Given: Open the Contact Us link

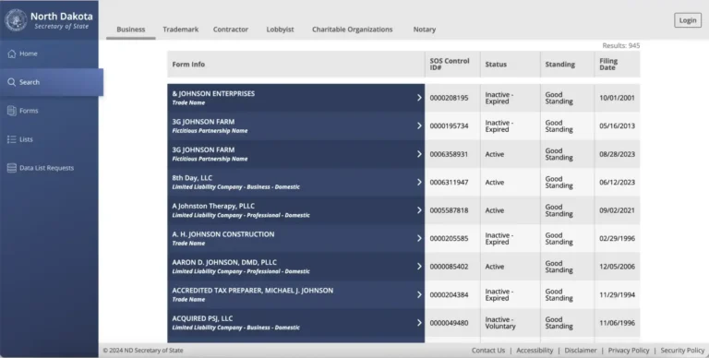Looking at the screenshot, I should click(487, 351).
